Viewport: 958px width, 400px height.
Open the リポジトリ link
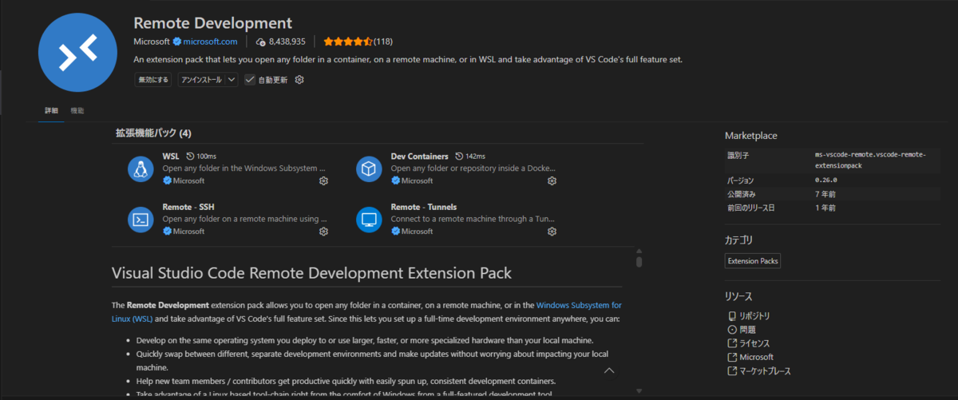[x=754, y=316]
